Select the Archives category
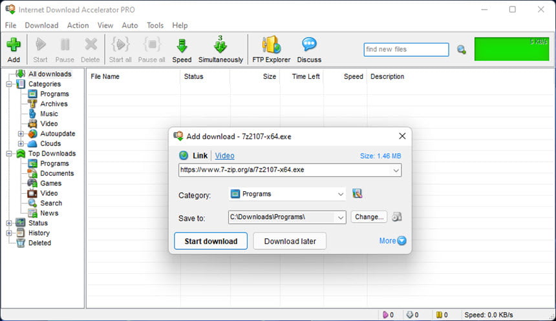Screen dimensions: 556x321 click(54, 104)
